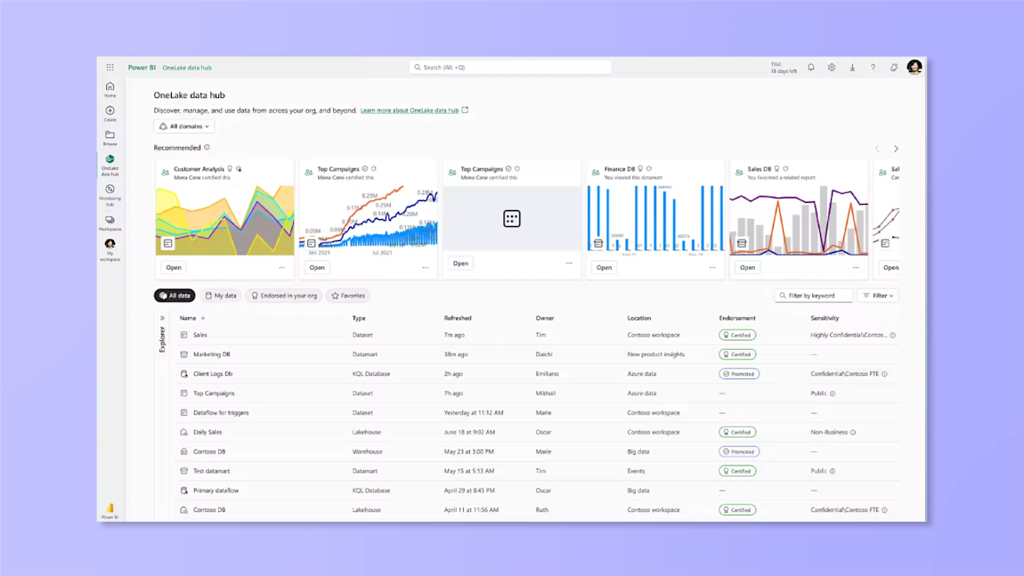This screenshot has width=1024, height=576.
Task: Select the All data tab
Action: pos(175,296)
